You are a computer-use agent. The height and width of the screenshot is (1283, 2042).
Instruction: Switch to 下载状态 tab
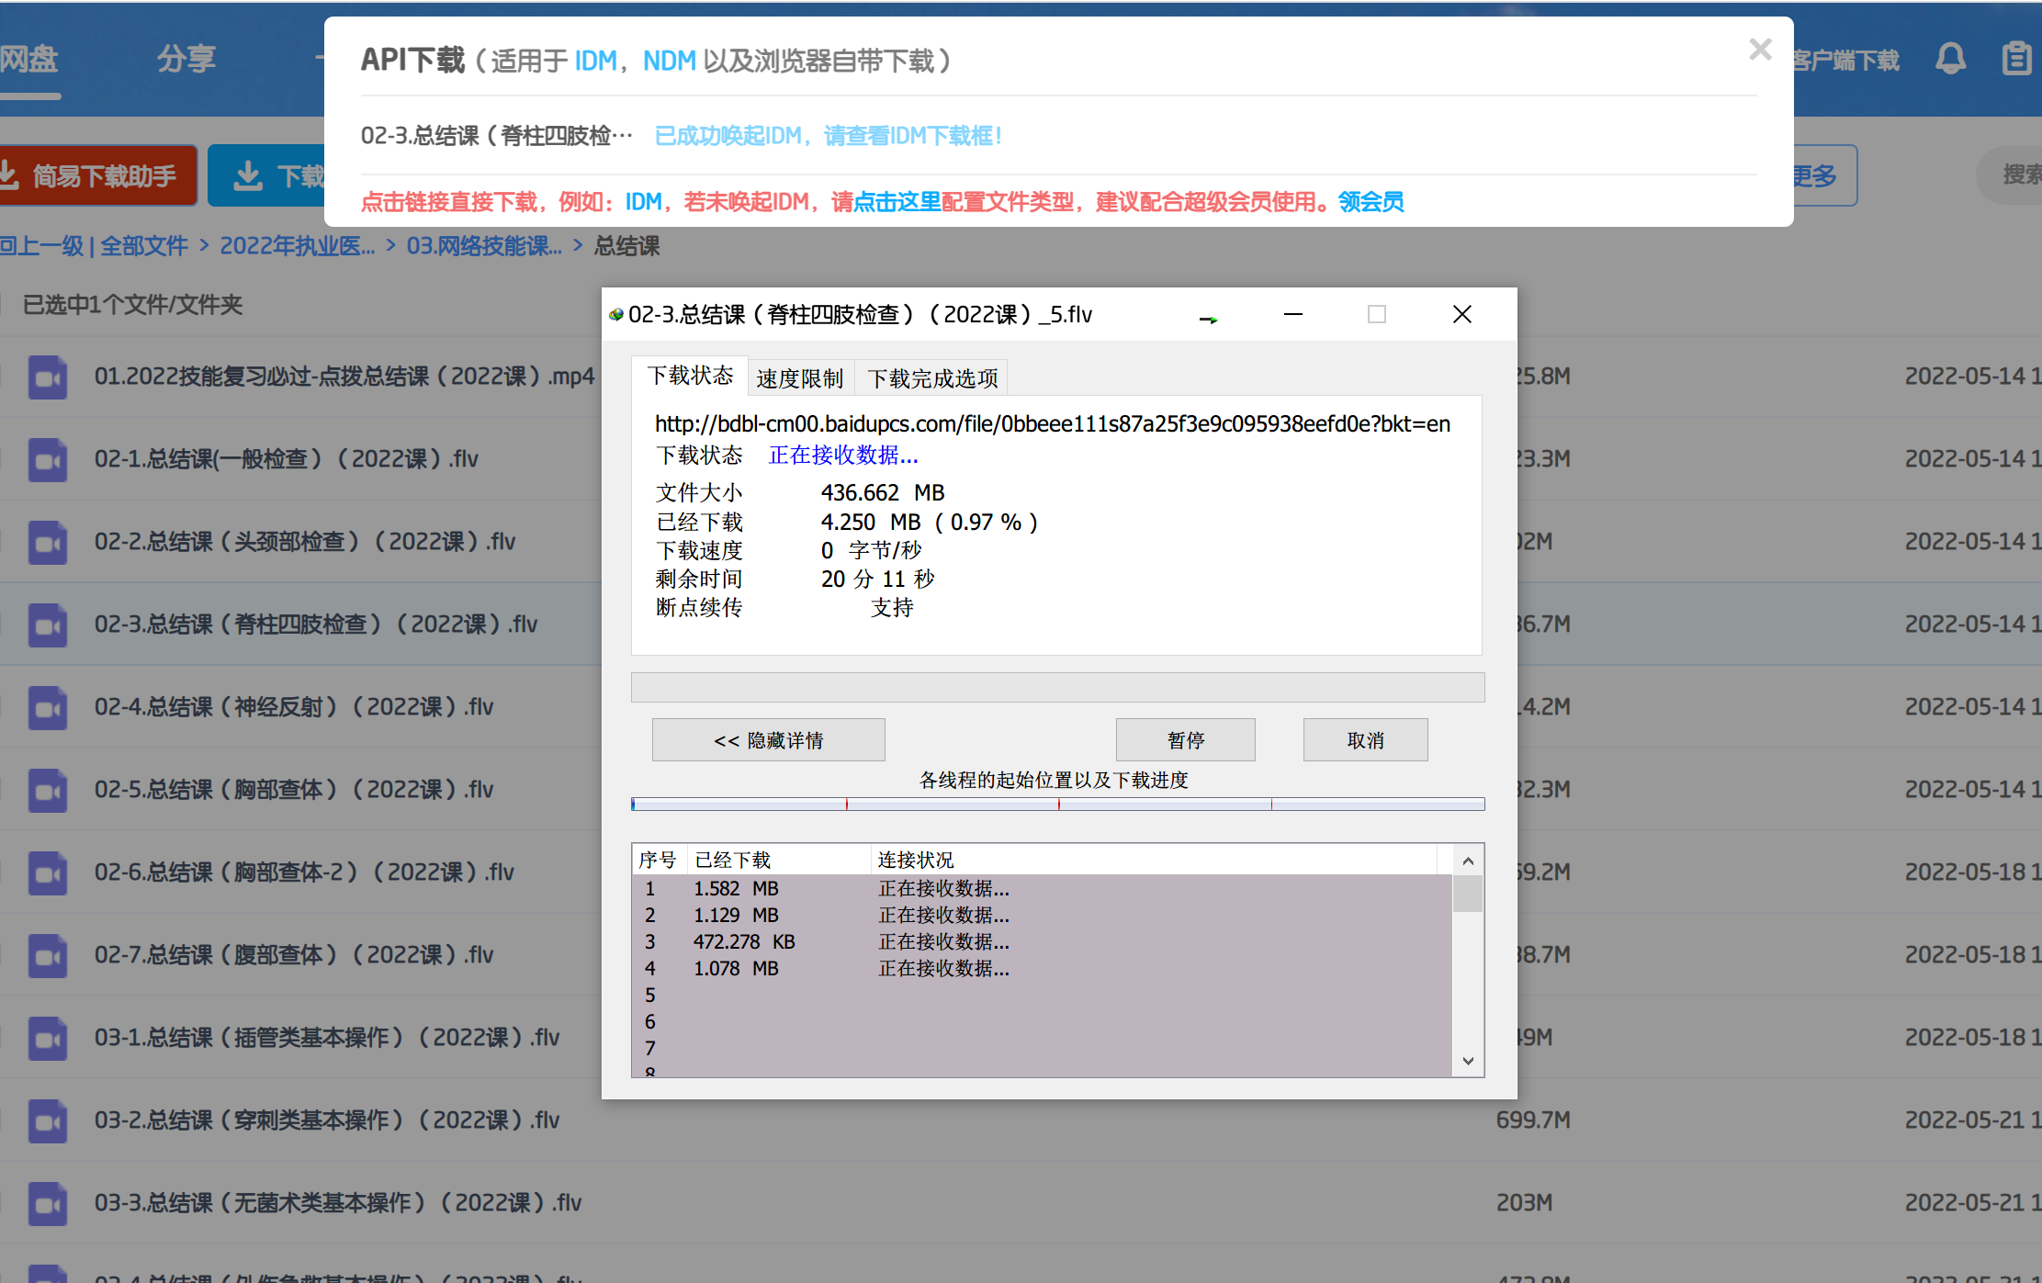point(690,376)
